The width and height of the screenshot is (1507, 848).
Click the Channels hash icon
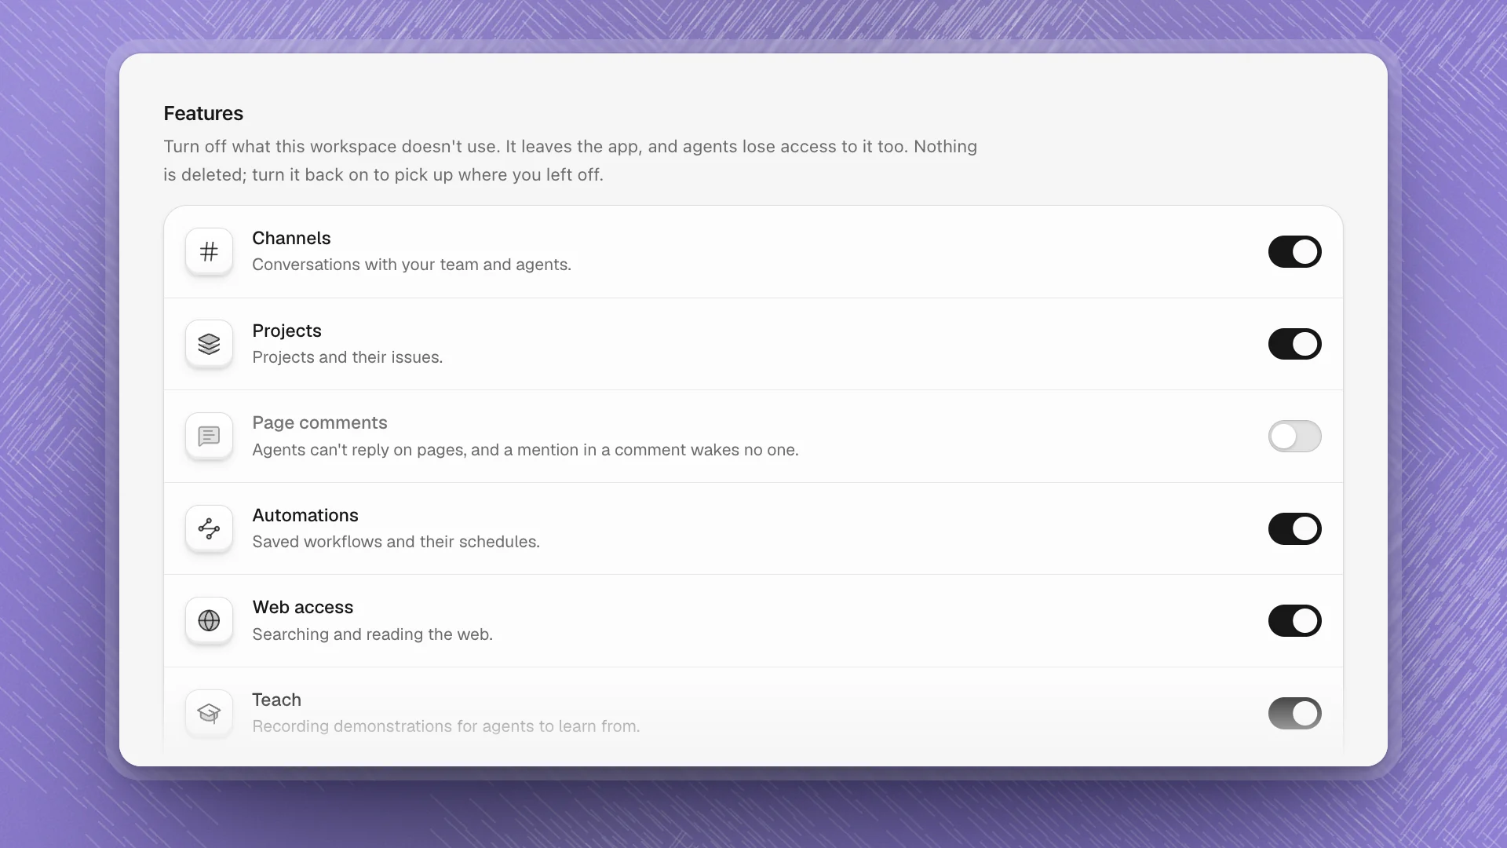tap(209, 251)
